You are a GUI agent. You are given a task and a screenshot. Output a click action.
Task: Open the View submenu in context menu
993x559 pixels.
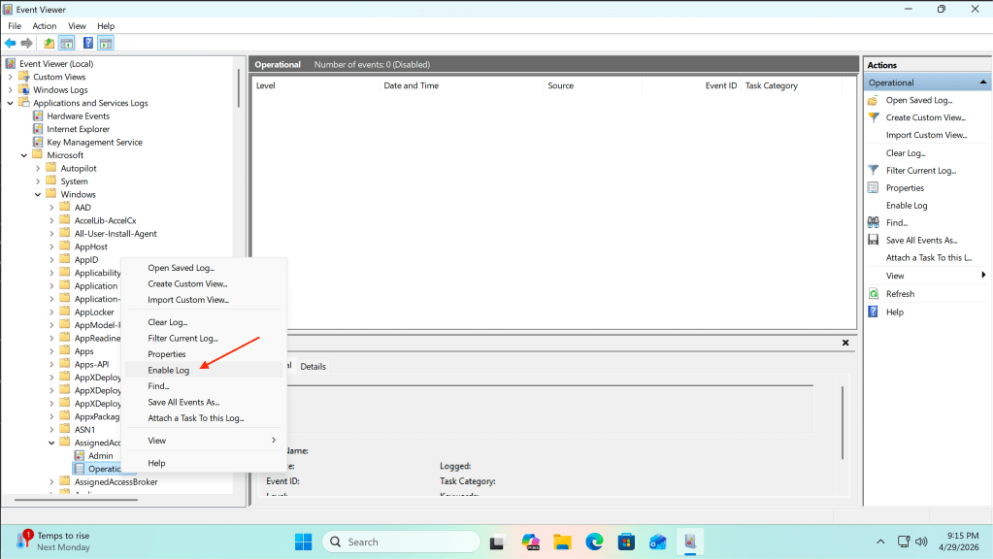pyautogui.click(x=204, y=441)
